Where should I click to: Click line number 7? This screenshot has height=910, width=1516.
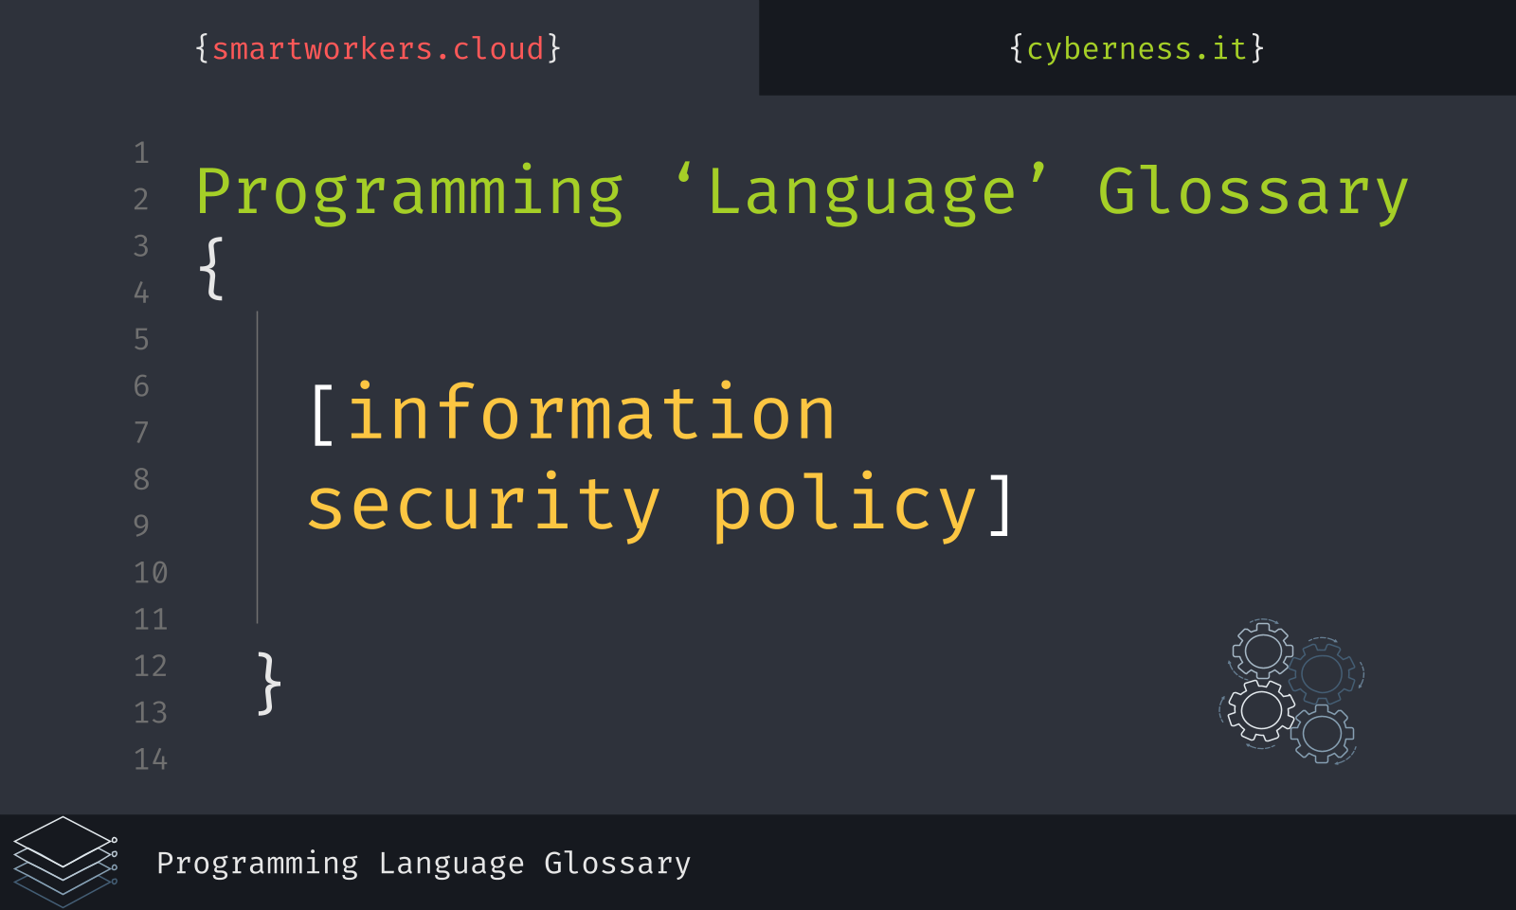pos(141,433)
